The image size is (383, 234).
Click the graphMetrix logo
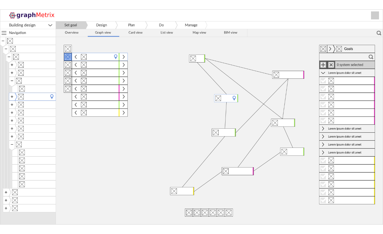pos(31,15)
